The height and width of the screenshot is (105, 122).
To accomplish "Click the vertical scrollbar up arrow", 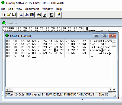I will click(x=114, y=41).
